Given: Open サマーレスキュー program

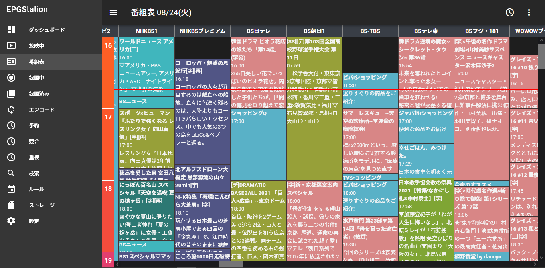Looking at the screenshot, I should [x=370, y=141].
